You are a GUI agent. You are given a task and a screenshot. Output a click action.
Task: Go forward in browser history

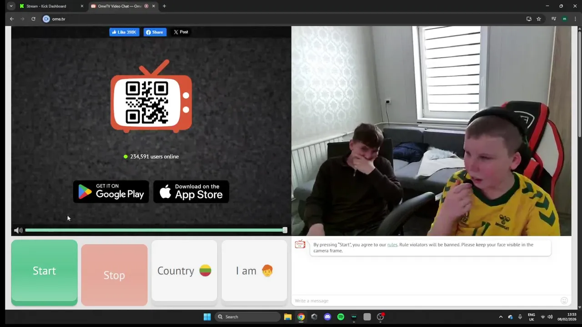22,19
